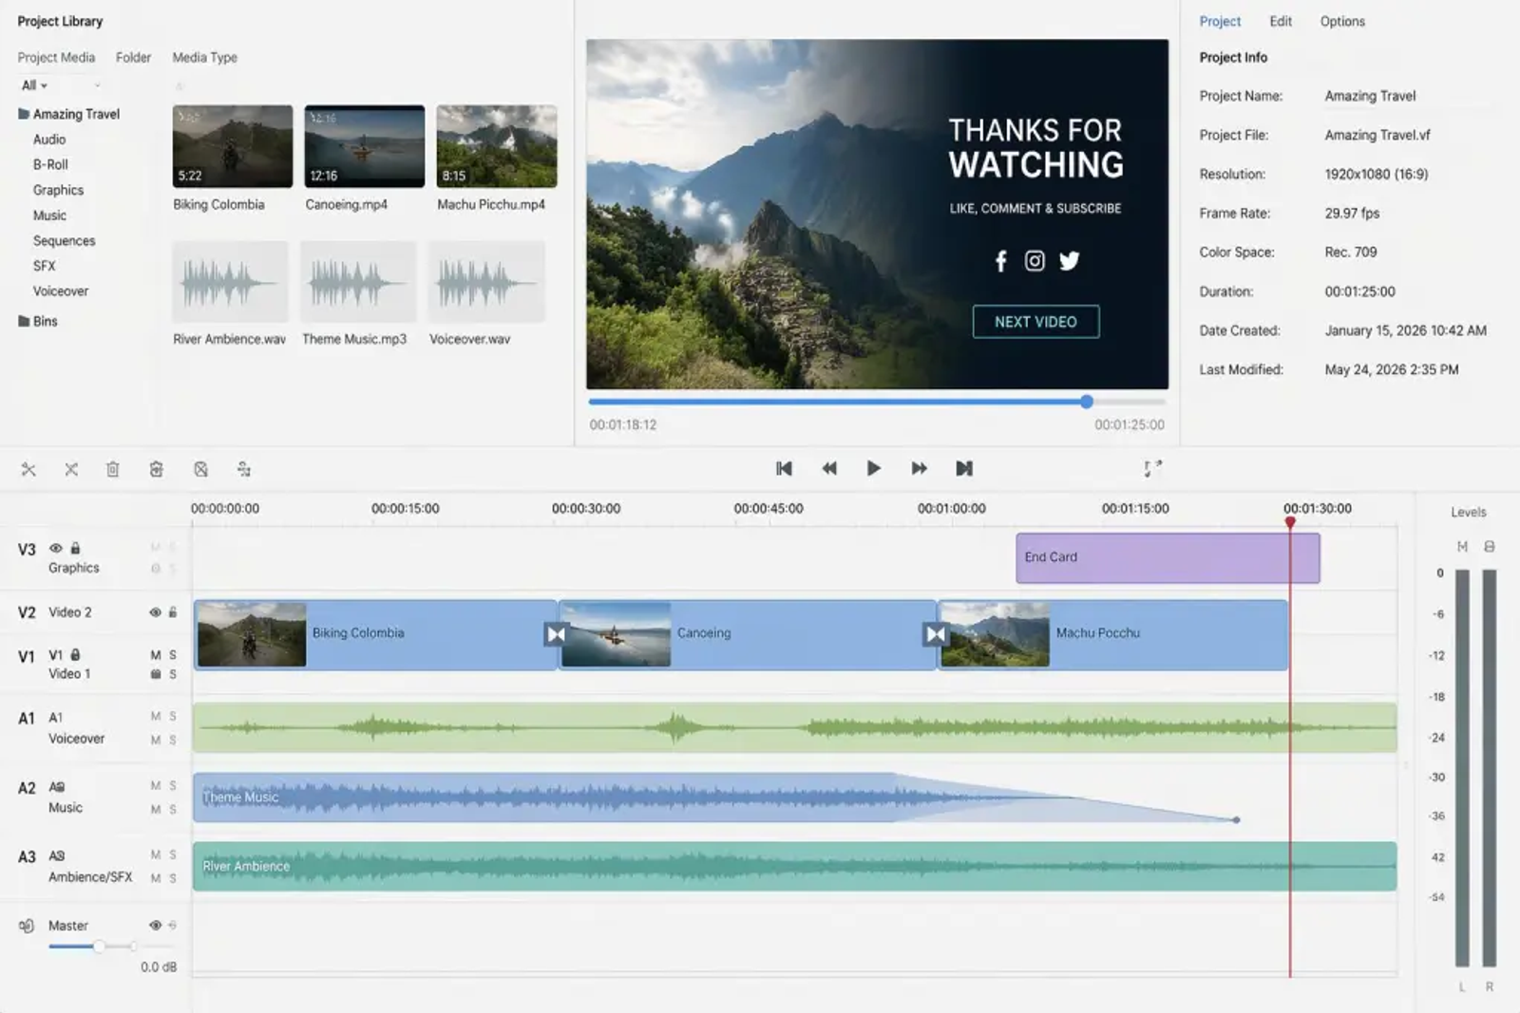The height and width of the screenshot is (1013, 1520).
Task: Switch to the Edit tab
Action: pos(1281,21)
